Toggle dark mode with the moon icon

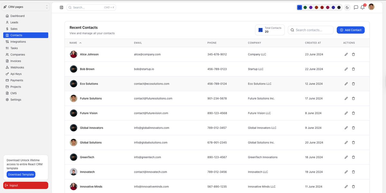pyautogui.click(x=347, y=7)
